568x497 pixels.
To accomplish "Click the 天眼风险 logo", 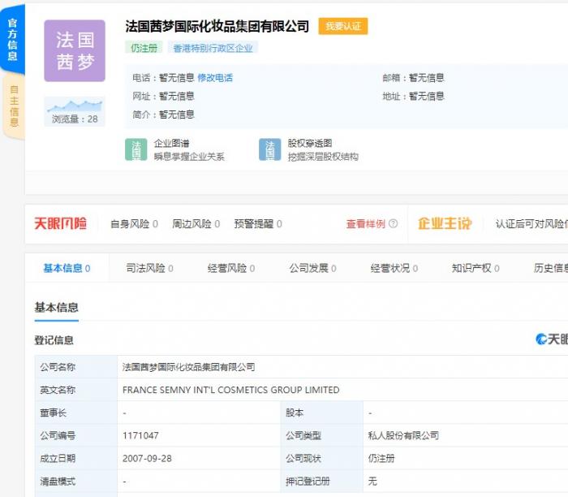I will coord(60,223).
